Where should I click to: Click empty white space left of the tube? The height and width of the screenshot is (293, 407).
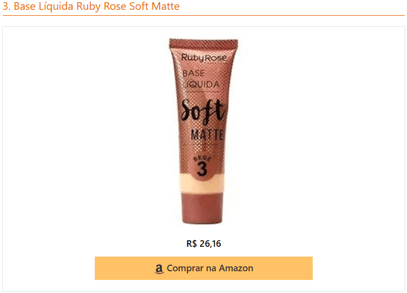[x=86, y=129]
